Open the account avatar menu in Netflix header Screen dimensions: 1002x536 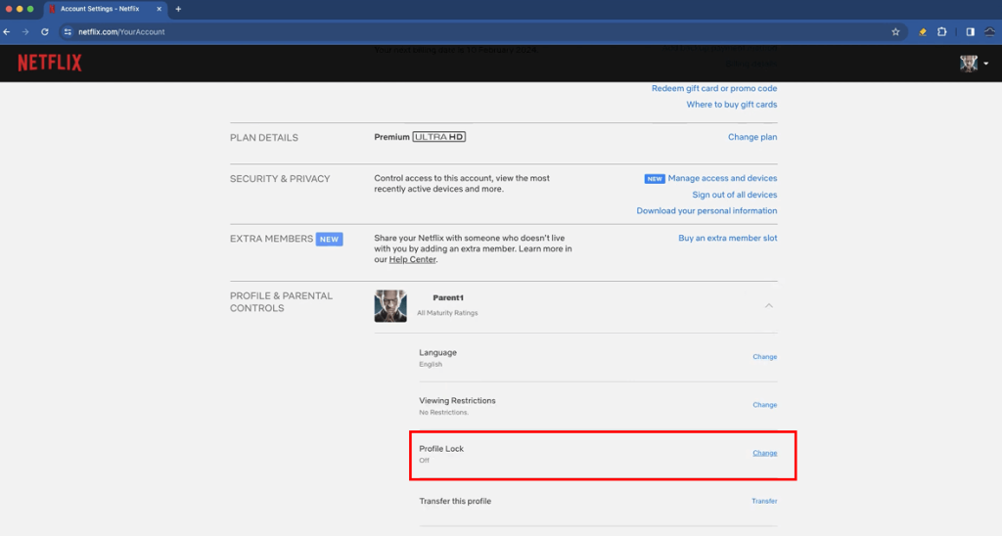[x=969, y=63]
